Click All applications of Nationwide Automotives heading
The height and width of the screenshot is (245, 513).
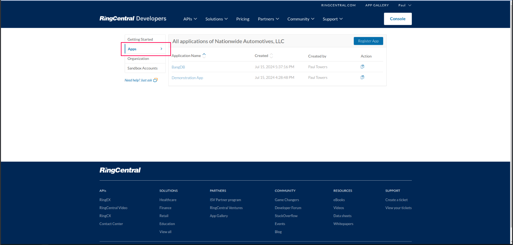(228, 41)
